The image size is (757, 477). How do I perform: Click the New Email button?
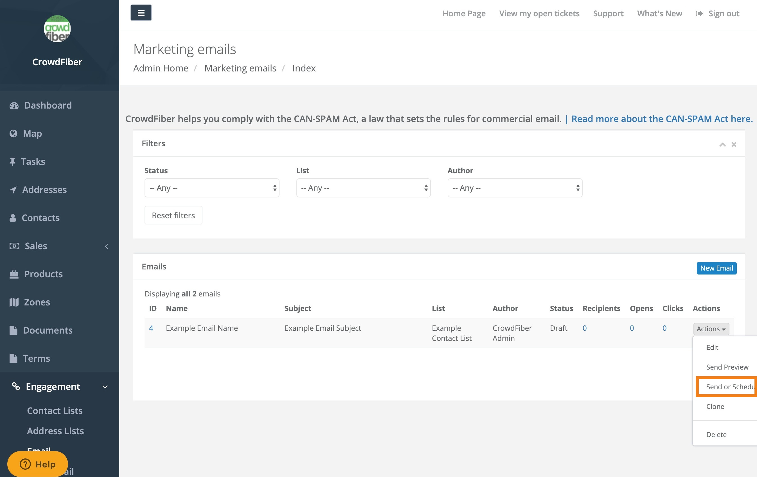click(x=717, y=268)
